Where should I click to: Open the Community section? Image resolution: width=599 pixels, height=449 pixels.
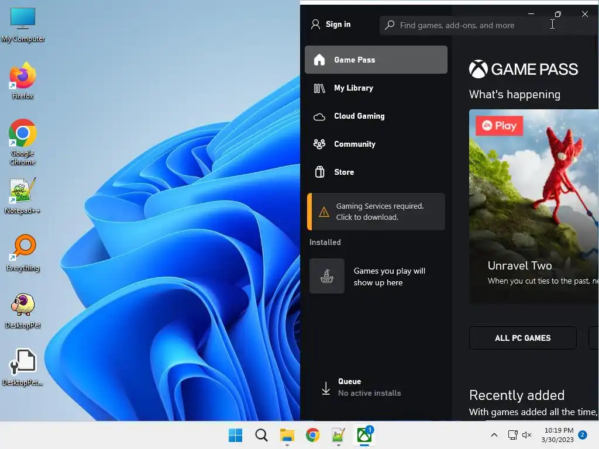[x=376, y=144]
